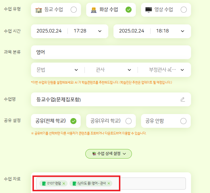The width and height of the screenshot is (210, 193).
Task: Click the school building icon for 등교 수업
Action: [x=39, y=10]
